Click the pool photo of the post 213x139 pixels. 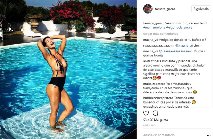click(68, 69)
